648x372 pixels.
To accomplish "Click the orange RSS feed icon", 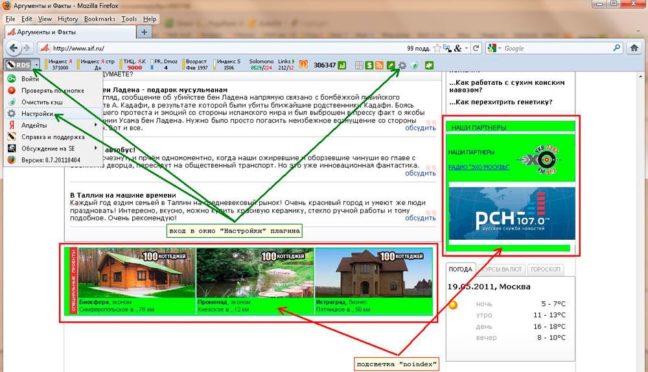I will click(x=379, y=65).
